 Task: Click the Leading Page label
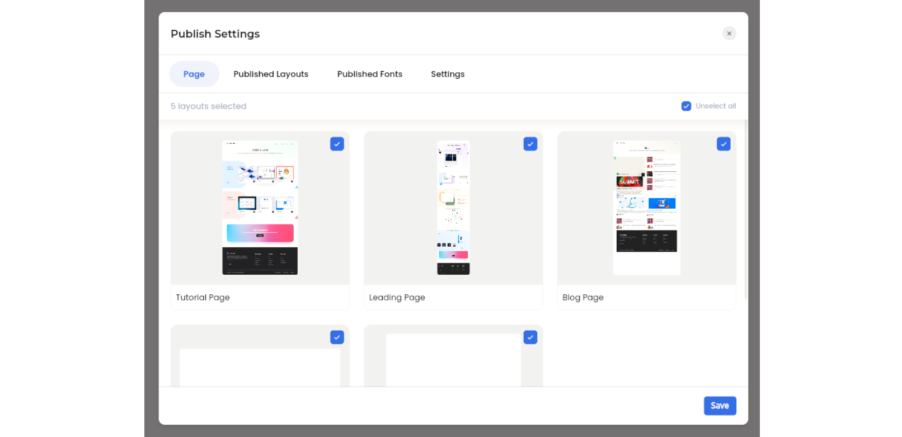tap(397, 298)
